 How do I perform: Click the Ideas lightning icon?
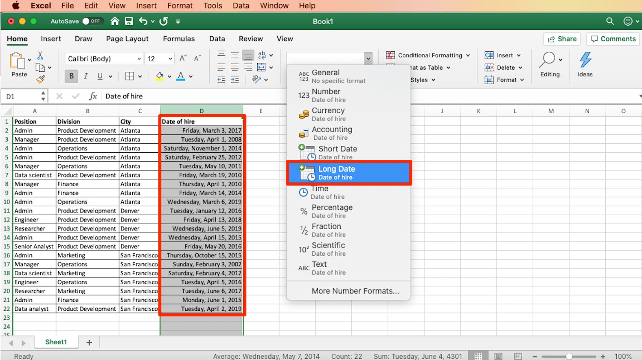(585, 60)
